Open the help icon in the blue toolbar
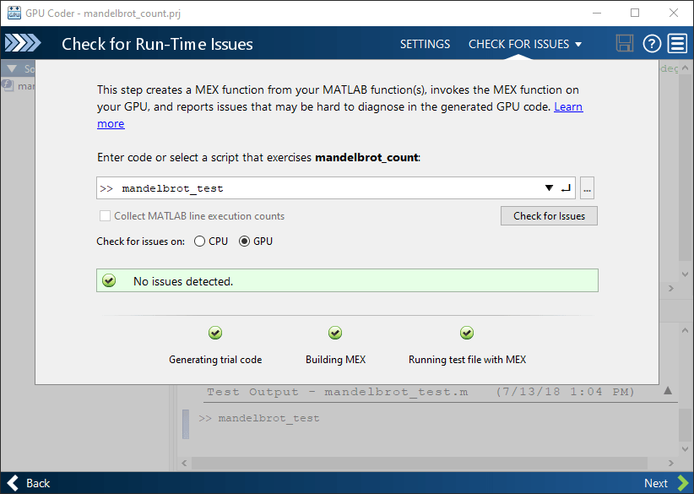The height and width of the screenshot is (494, 694). pyautogui.click(x=651, y=43)
